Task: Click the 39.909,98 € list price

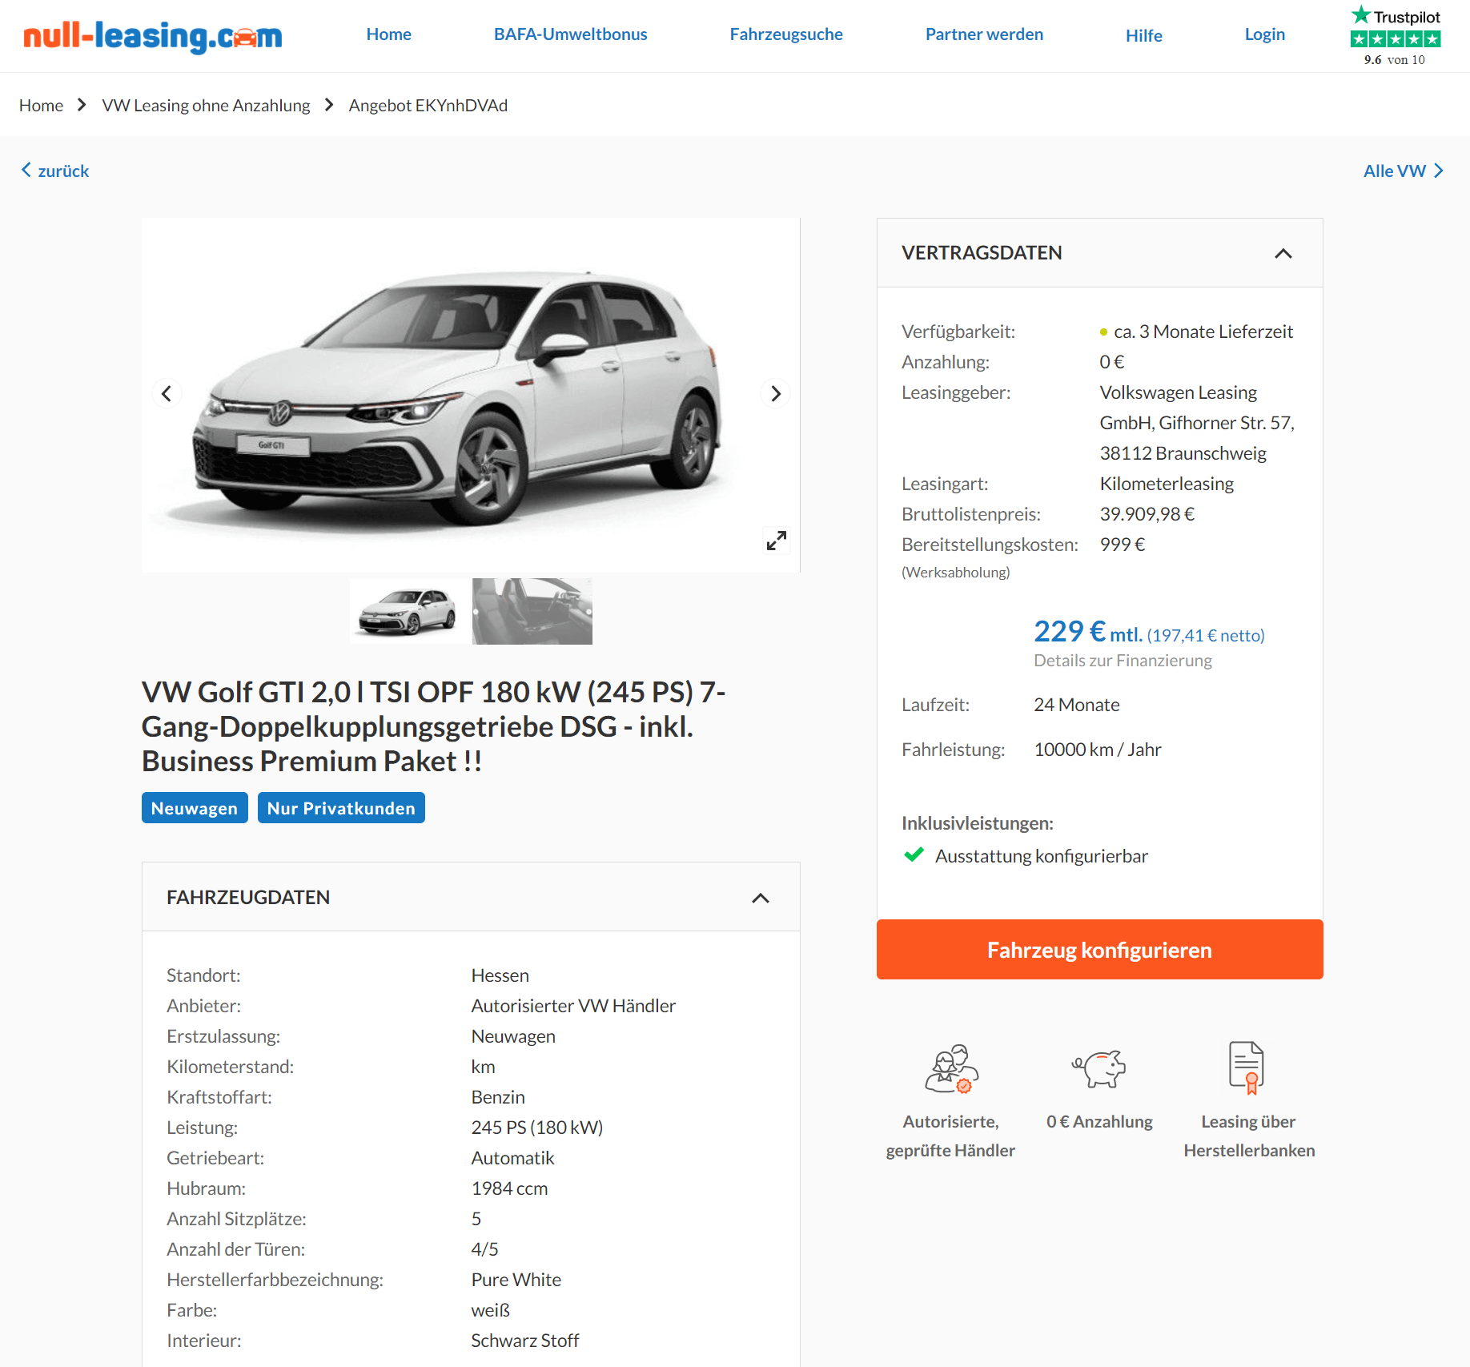Action: coord(1147,514)
